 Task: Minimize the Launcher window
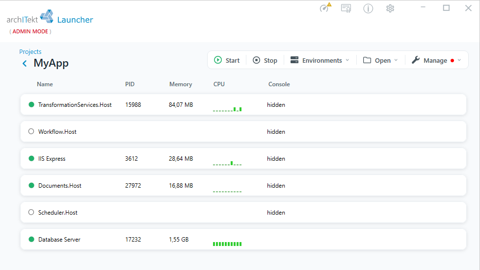pos(423,8)
